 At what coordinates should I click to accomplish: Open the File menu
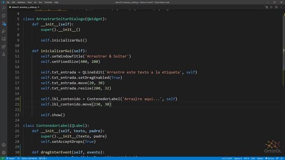click(8, 2)
